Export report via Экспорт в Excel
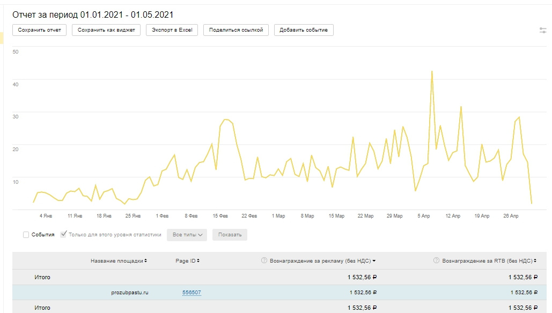Image resolution: width=552 pixels, height=313 pixels. tap(172, 30)
